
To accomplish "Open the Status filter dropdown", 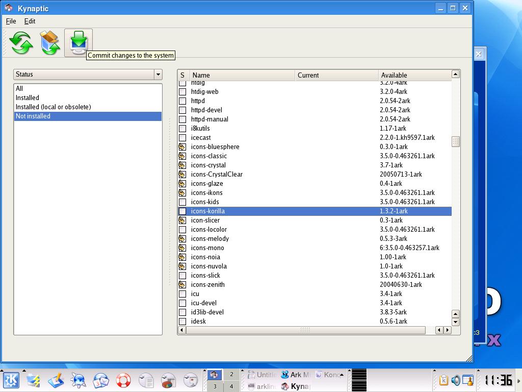I will point(88,75).
